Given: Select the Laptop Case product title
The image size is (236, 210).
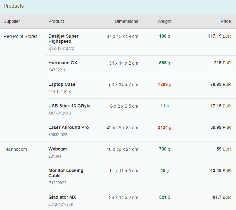Looking at the screenshot, I should [62, 84].
